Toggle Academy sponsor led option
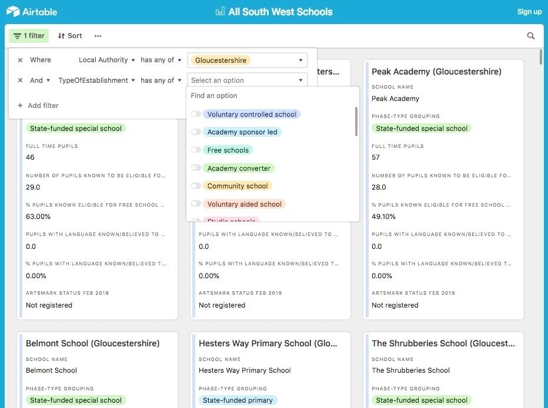Image resolution: width=548 pixels, height=408 pixels. [x=196, y=132]
